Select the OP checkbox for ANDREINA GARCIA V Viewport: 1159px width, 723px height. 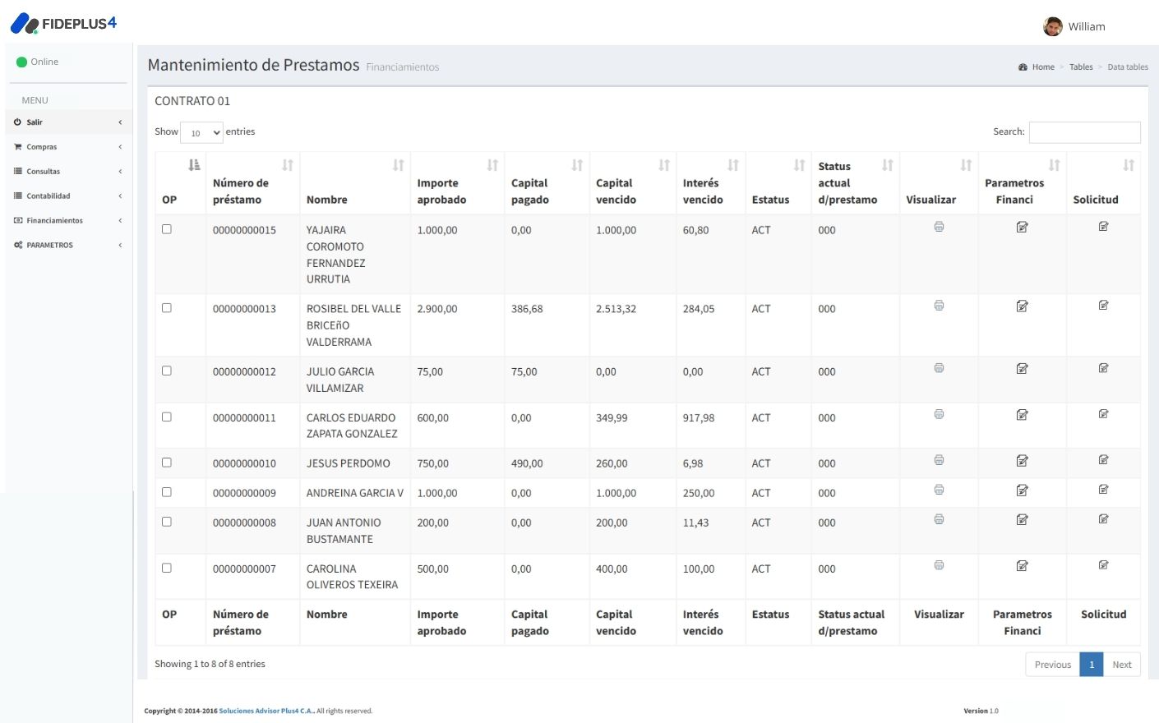[x=168, y=491]
